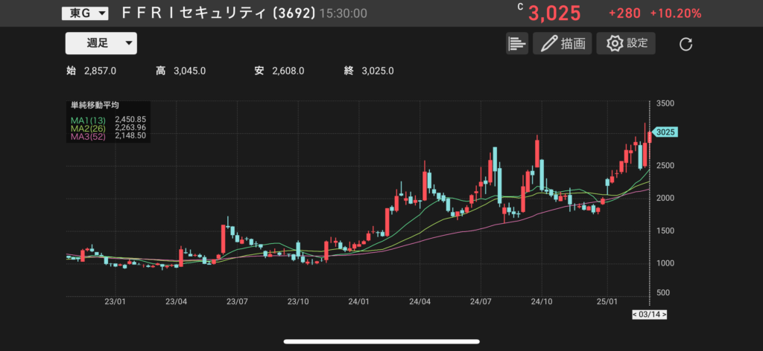The image size is (763, 351).
Task: Click the 500 price axis label
Action: [x=663, y=293]
